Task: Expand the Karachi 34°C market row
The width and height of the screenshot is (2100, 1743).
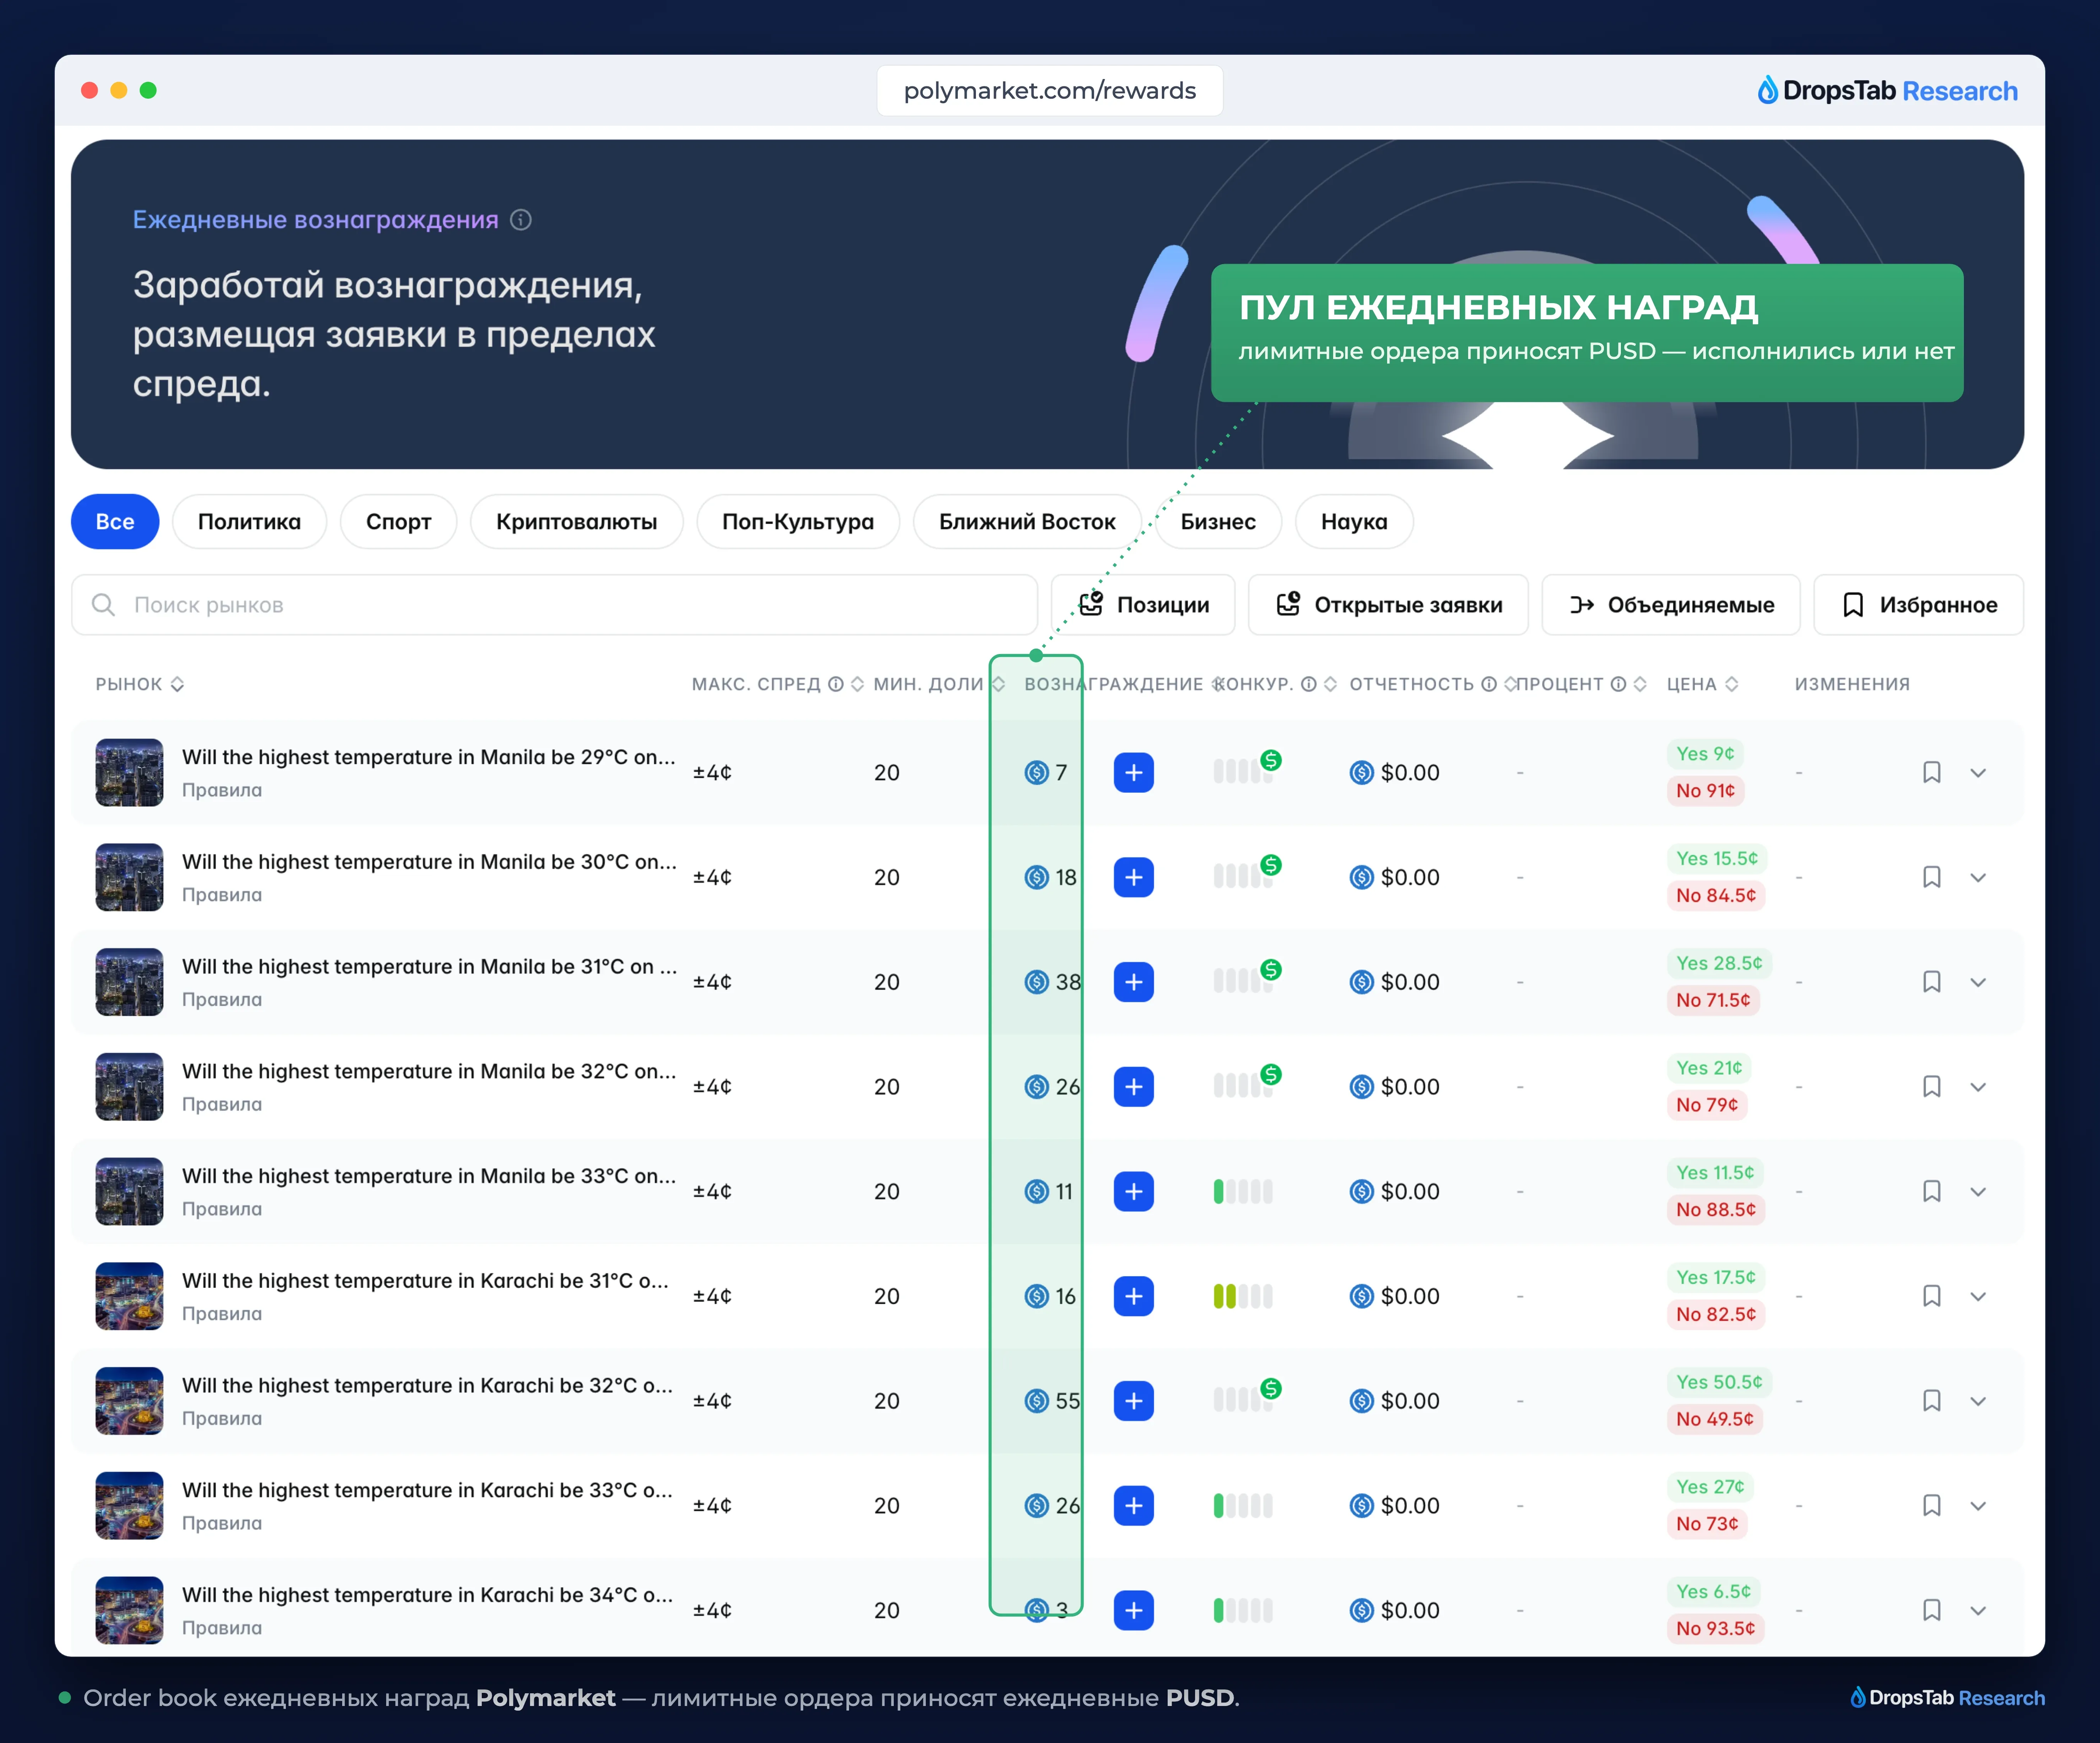Action: [1978, 1610]
